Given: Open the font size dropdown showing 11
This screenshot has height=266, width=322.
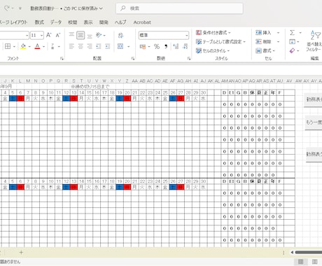Looking at the screenshot, I should tap(41, 36).
